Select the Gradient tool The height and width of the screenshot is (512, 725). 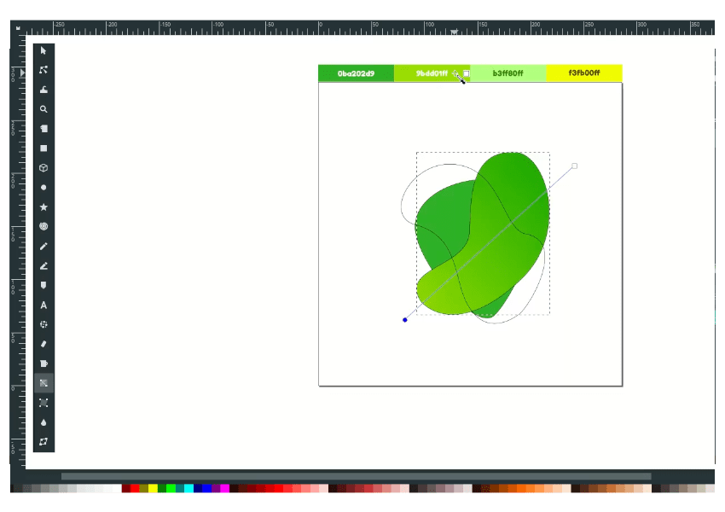[x=43, y=383]
